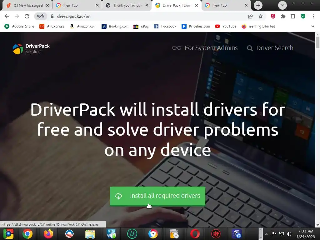
Task: Open File Explorer from taskbar
Action: (90, 234)
